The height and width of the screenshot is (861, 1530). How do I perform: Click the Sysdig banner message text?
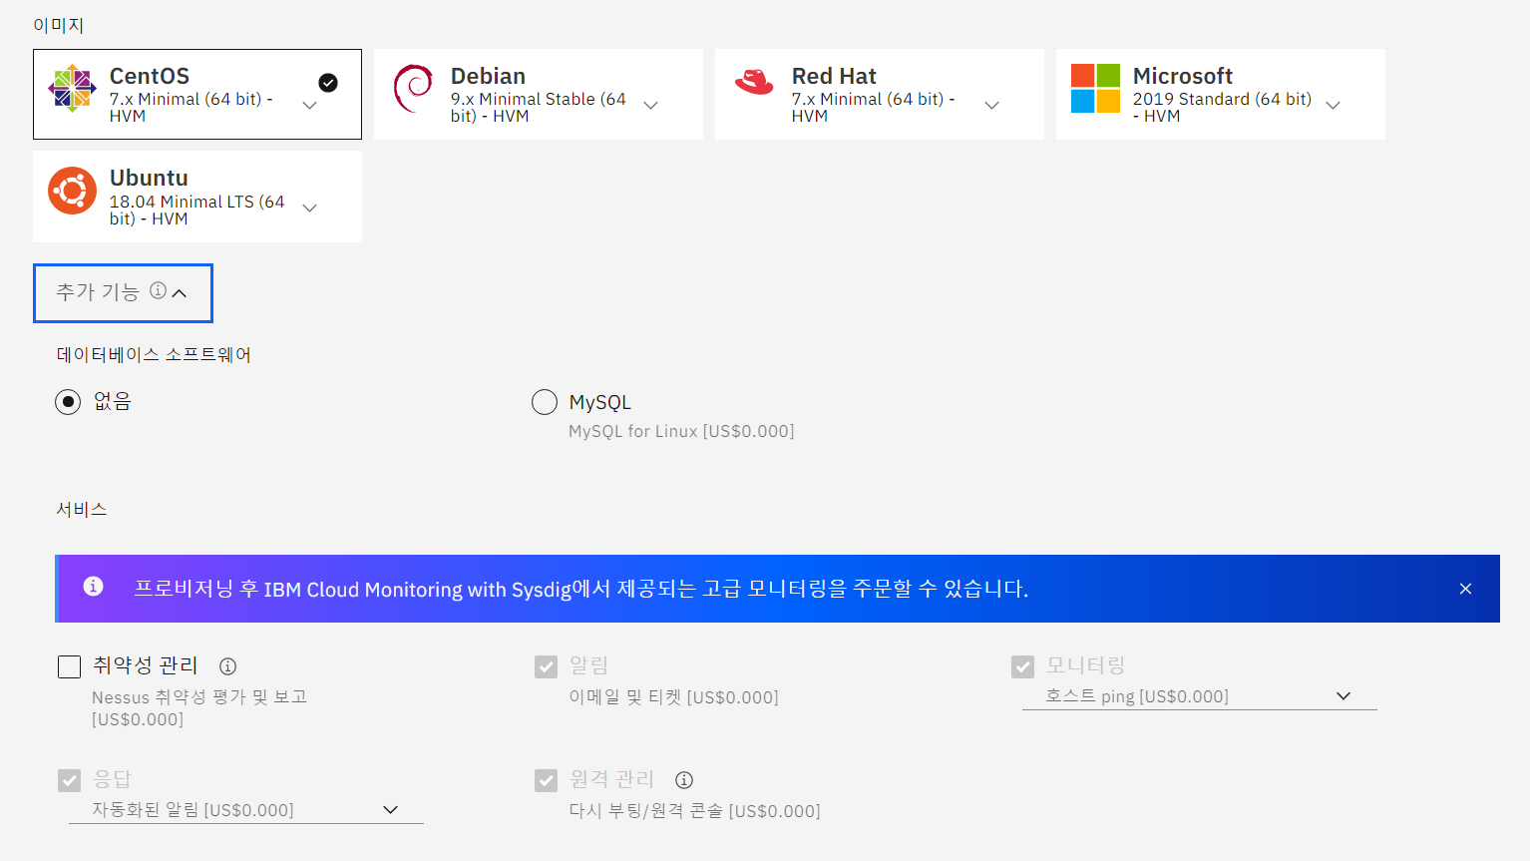[x=581, y=589]
